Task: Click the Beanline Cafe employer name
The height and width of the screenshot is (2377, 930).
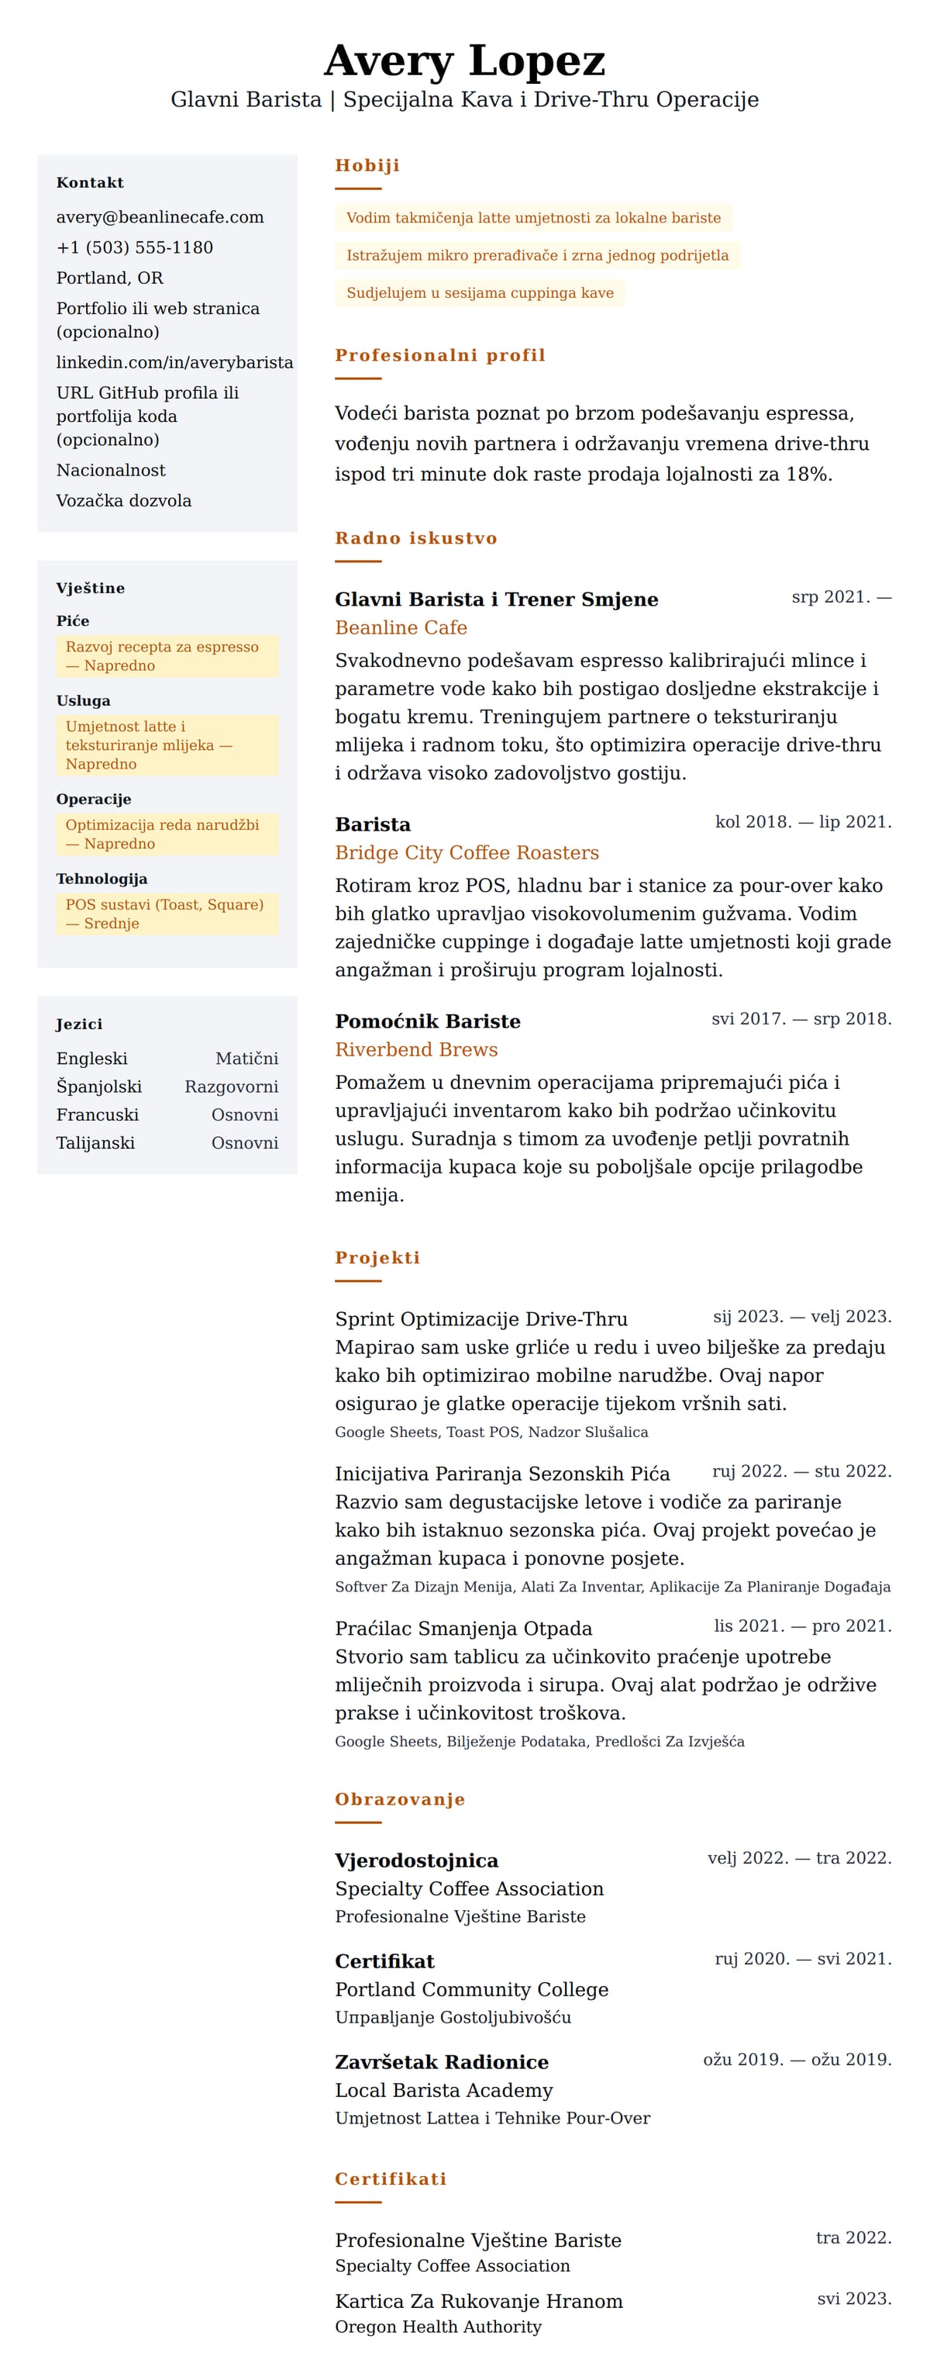Action: coord(401,627)
